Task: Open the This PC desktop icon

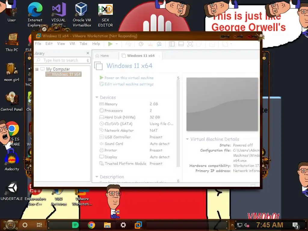Action: tap(12, 42)
